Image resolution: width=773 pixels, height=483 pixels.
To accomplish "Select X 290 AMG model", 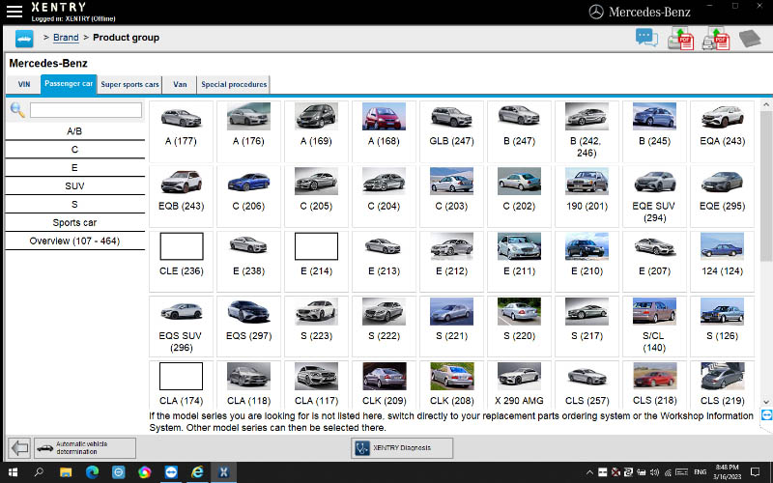I will (519, 384).
